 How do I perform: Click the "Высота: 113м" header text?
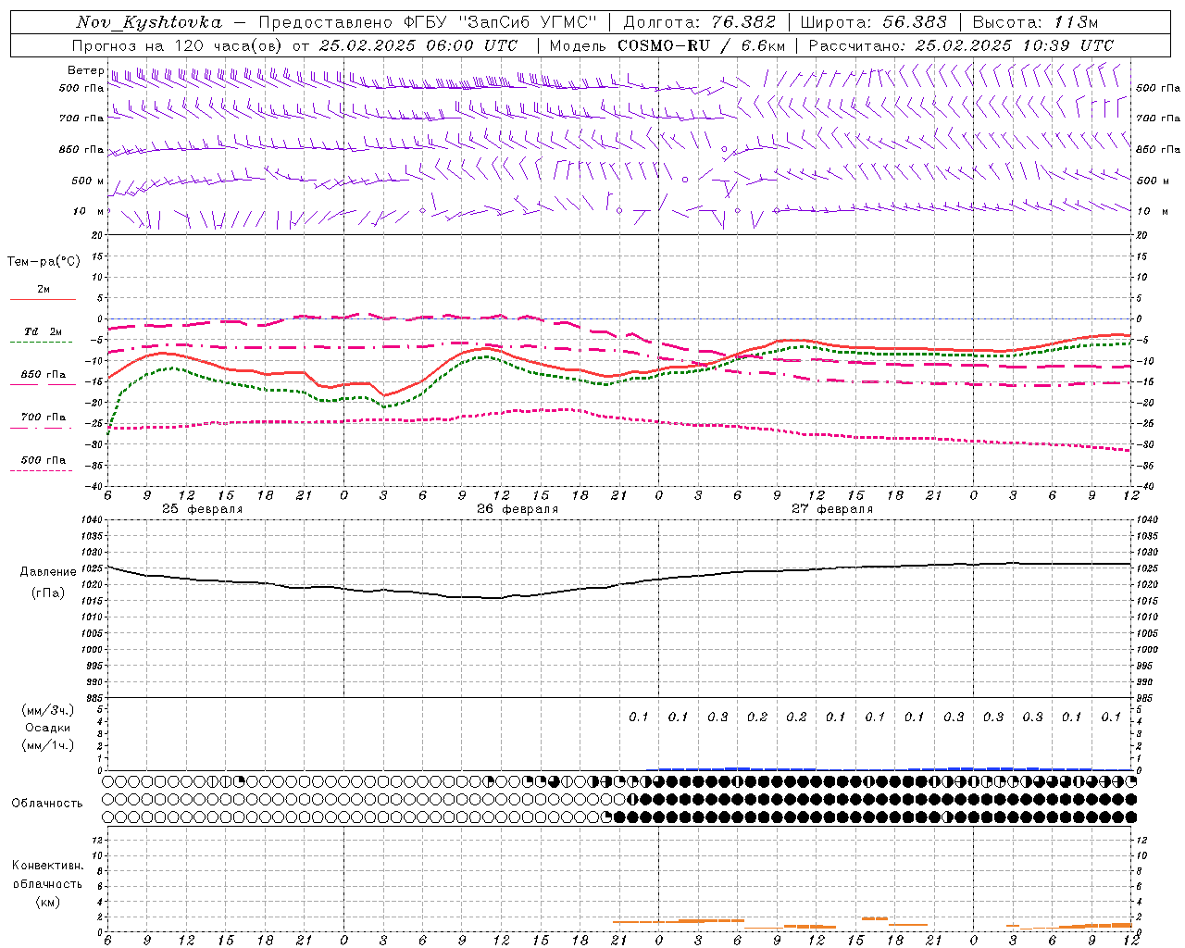(x=1035, y=22)
